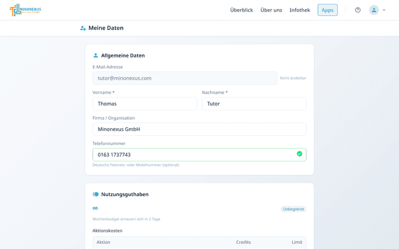
Task: Open the help question mark icon
Action: pos(358,10)
